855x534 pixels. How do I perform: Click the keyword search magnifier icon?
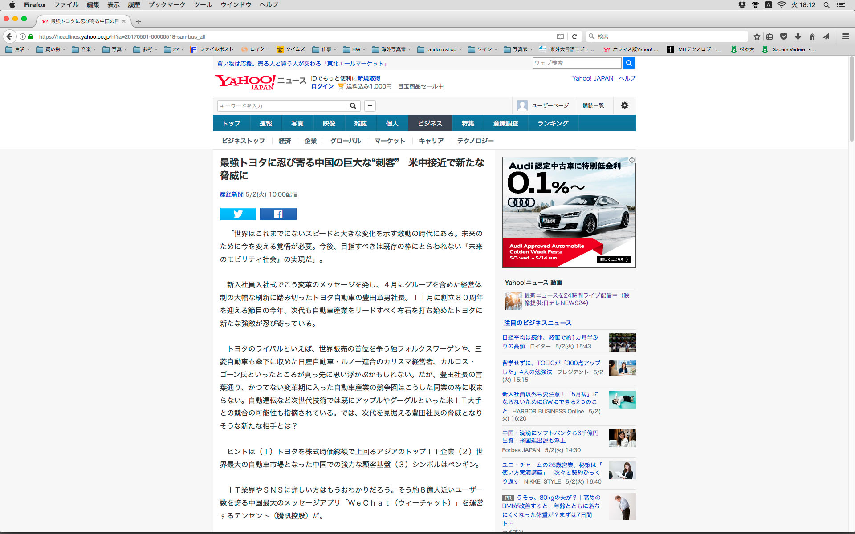pos(353,106)
